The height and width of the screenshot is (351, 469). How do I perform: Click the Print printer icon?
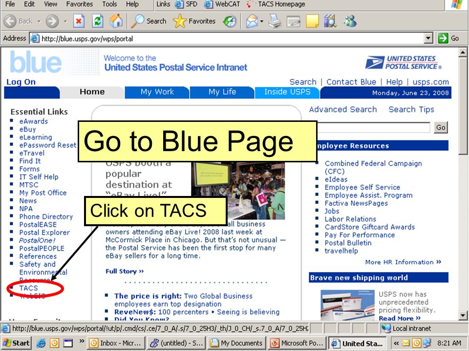coord(275,21)
